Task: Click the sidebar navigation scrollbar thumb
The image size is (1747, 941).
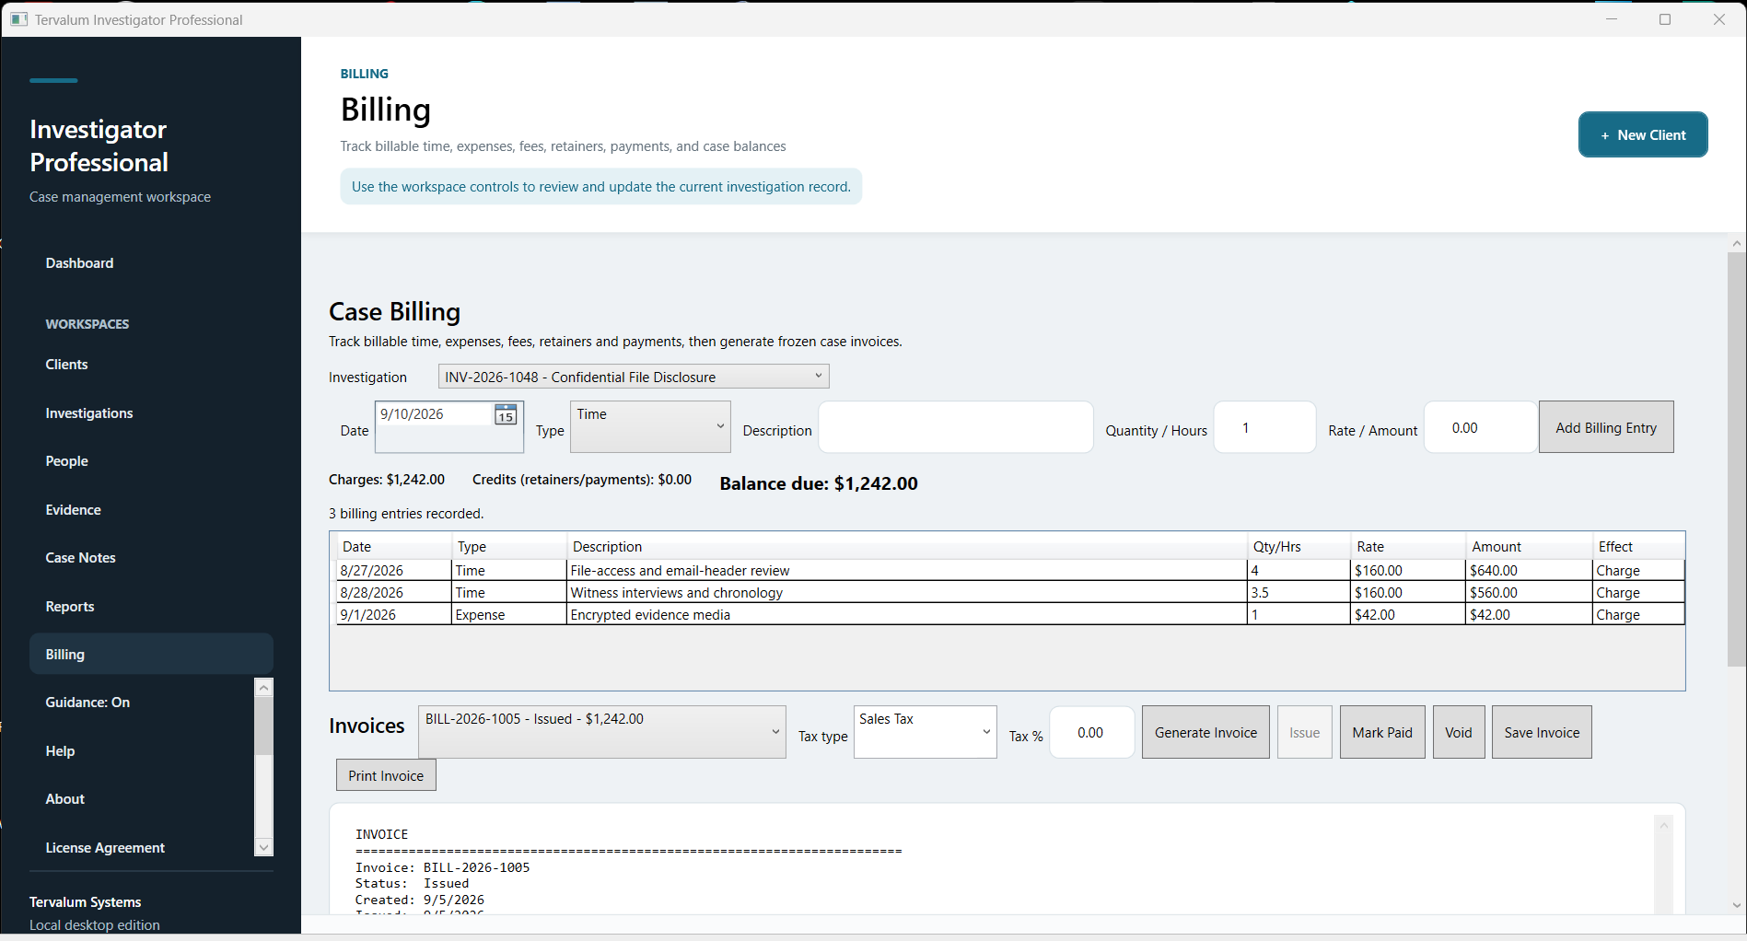Action: pos(263,726)
